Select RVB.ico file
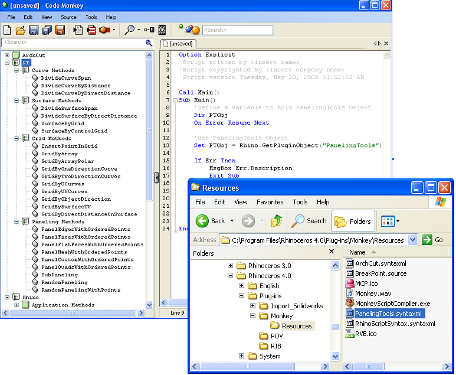The image size is (456, 375). tap(366, 334)
